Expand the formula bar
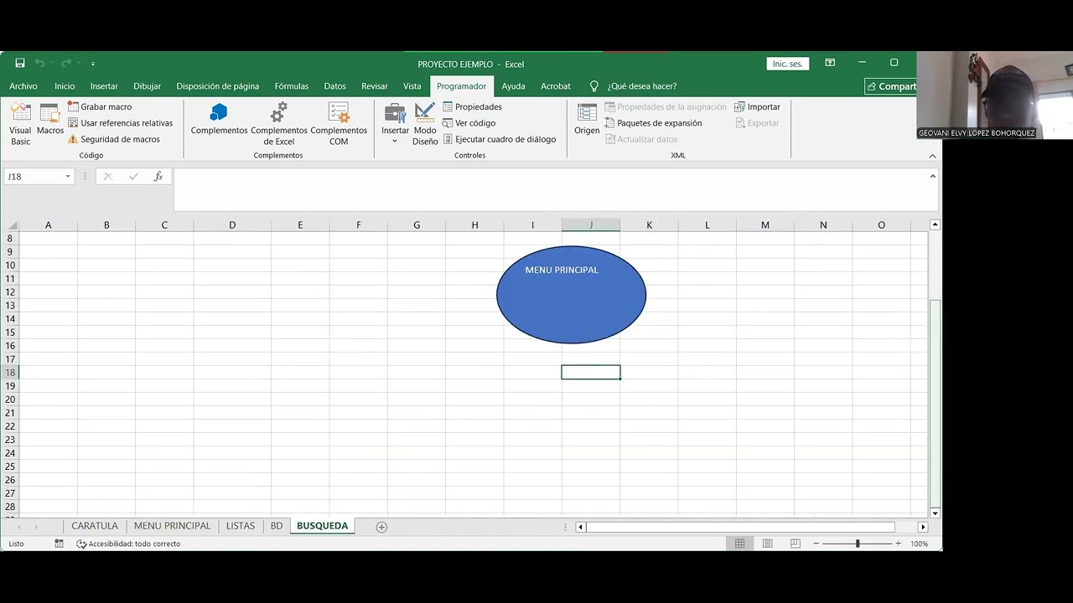 coord(932,176)
